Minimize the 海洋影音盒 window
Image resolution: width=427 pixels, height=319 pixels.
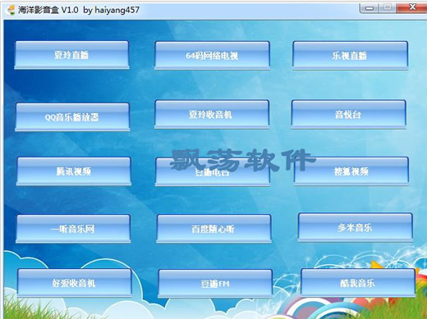[369, 8]
